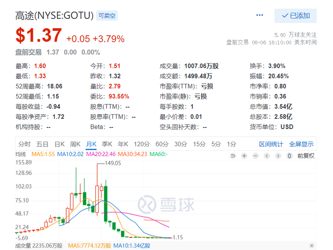Close the volume indicator panel
The width and height of the screenshot is (333, 250).
pyautogui.click(x=311, y=245)
